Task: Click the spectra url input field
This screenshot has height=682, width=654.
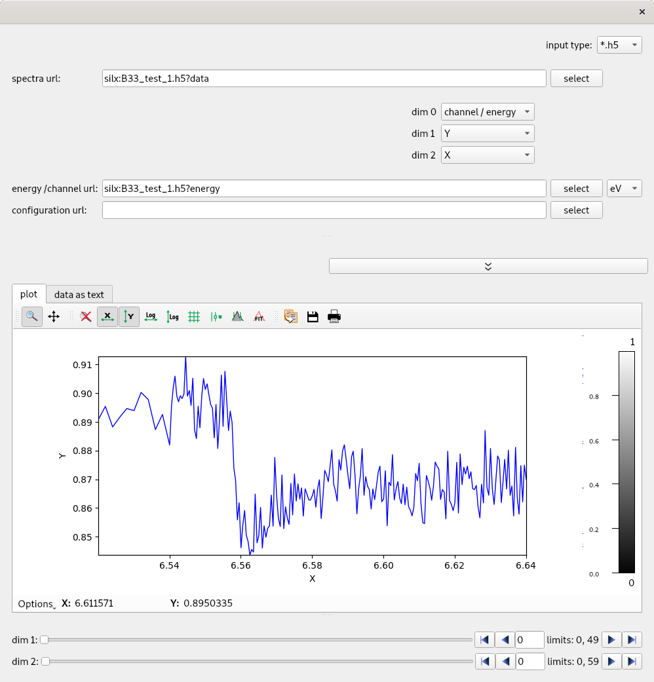Action: (x=324, y=79)
